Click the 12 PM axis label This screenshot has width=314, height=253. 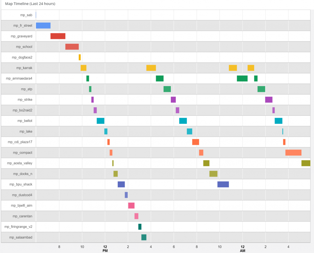[x=105, y=249]
